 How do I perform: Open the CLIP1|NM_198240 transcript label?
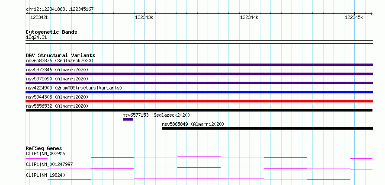point(45,175)
